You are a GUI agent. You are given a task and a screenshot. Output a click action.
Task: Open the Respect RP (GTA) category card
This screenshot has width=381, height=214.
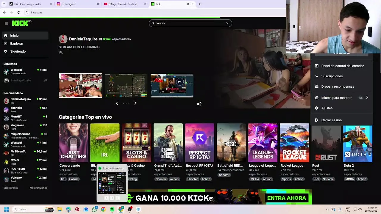pyautogui.click(x=200, y=143)
